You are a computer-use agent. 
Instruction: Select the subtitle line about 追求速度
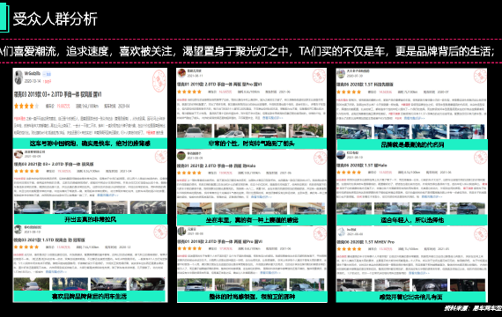click(x=247, y=51)
